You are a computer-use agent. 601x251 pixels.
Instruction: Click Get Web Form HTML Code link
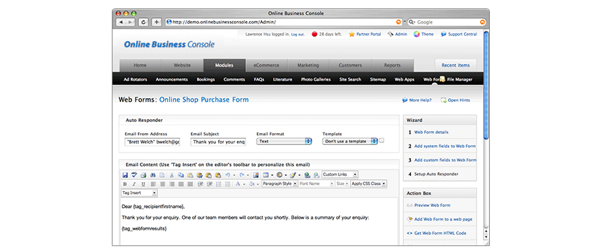(x=441, y=233)
